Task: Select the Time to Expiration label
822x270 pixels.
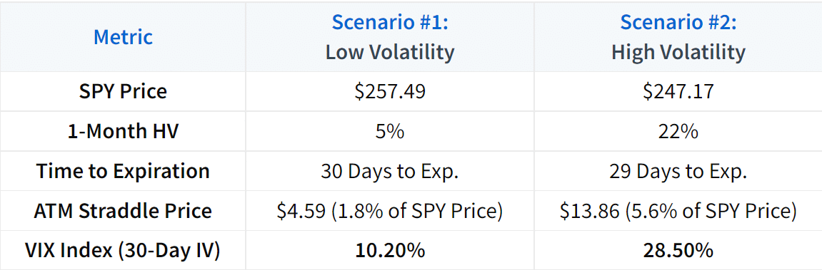Action: (124, 171)
